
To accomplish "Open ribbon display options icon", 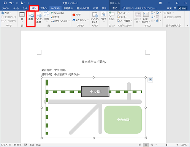I will [x=160, y=3].
